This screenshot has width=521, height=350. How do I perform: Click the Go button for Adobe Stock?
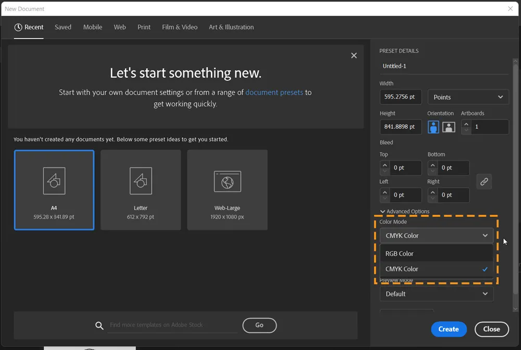tap(259, 325)
